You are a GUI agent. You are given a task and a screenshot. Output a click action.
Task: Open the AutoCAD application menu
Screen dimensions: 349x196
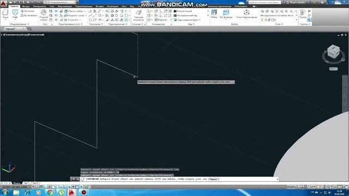tap(3, 3)
